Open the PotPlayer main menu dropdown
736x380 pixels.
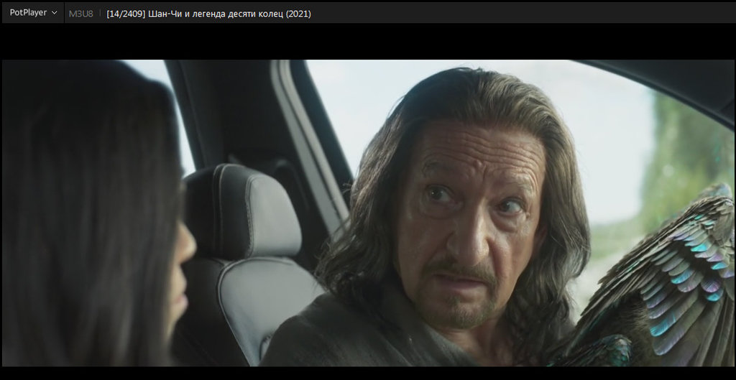pyautogui.click(x=33, y=13)
